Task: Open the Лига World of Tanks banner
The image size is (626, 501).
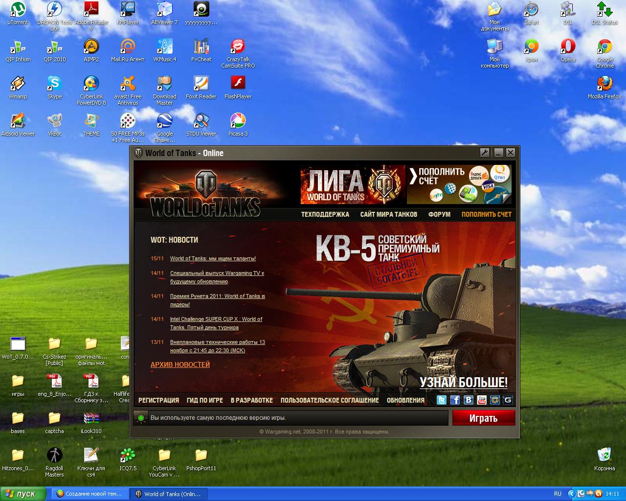Action: click(x=353, y=184)
